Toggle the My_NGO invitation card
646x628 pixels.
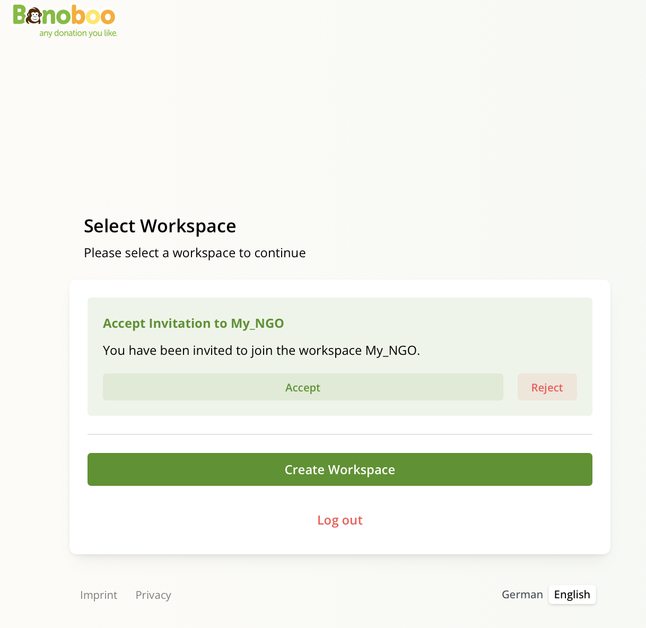click(339, 356)
